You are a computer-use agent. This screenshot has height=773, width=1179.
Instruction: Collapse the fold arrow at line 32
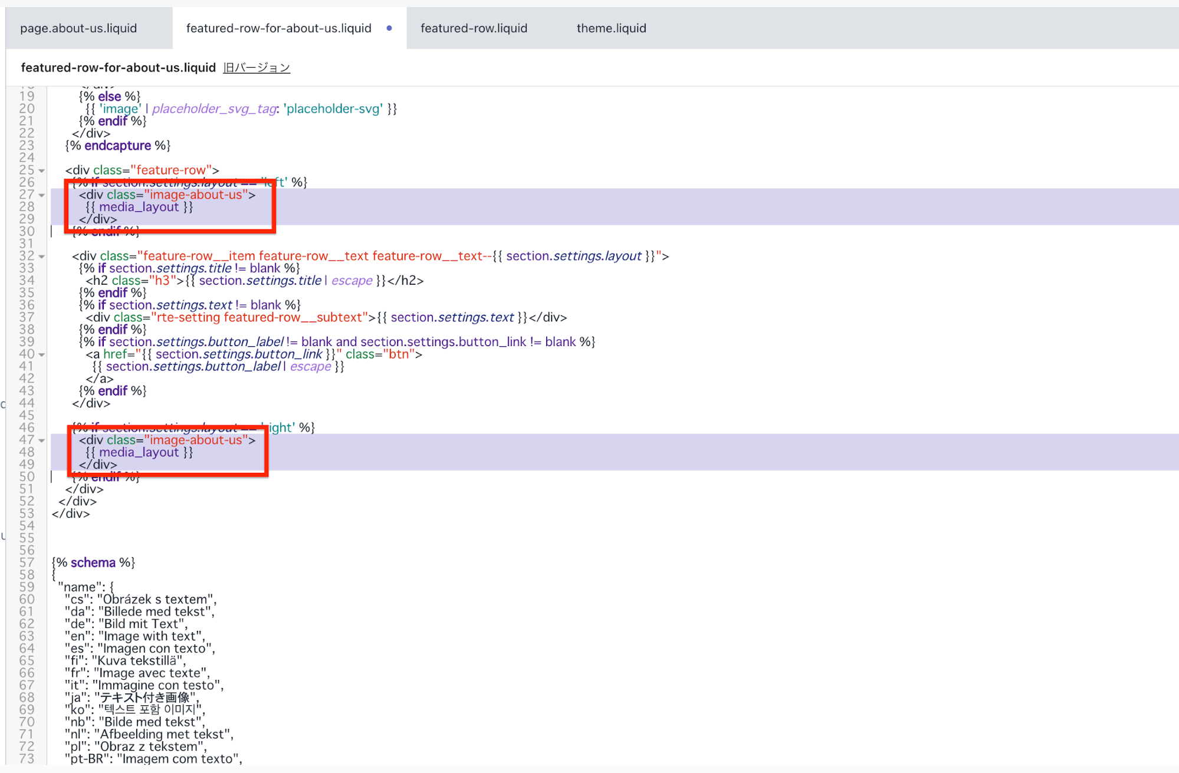(x=42, y=256)
